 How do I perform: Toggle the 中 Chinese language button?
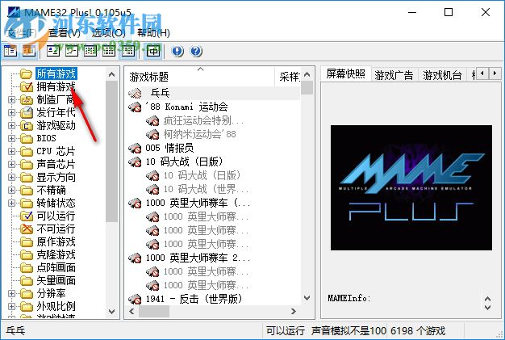point(152,51)
